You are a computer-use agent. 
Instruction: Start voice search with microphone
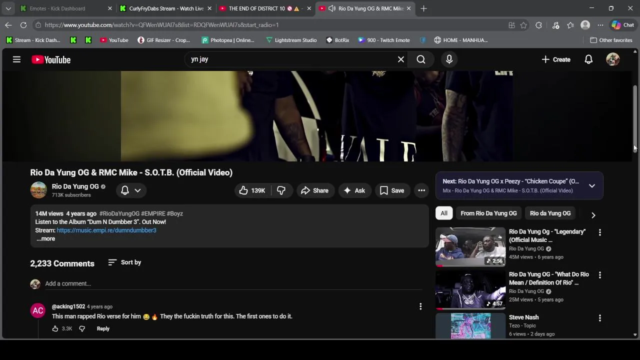(x=449, y=59)
